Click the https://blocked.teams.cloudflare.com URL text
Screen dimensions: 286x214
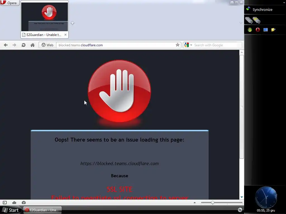click(120, 163)
